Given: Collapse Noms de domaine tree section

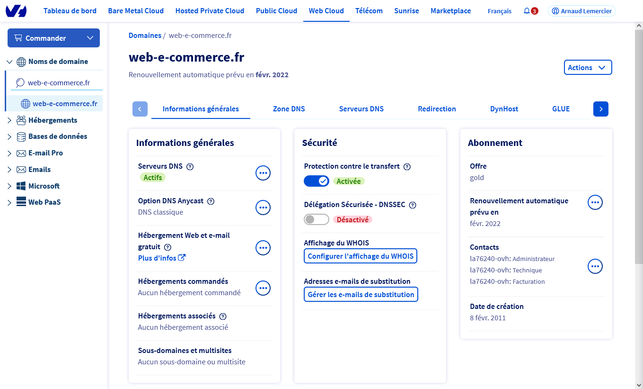Looking at the screenshot, I should pyautogui.click(x=9, y=62).
